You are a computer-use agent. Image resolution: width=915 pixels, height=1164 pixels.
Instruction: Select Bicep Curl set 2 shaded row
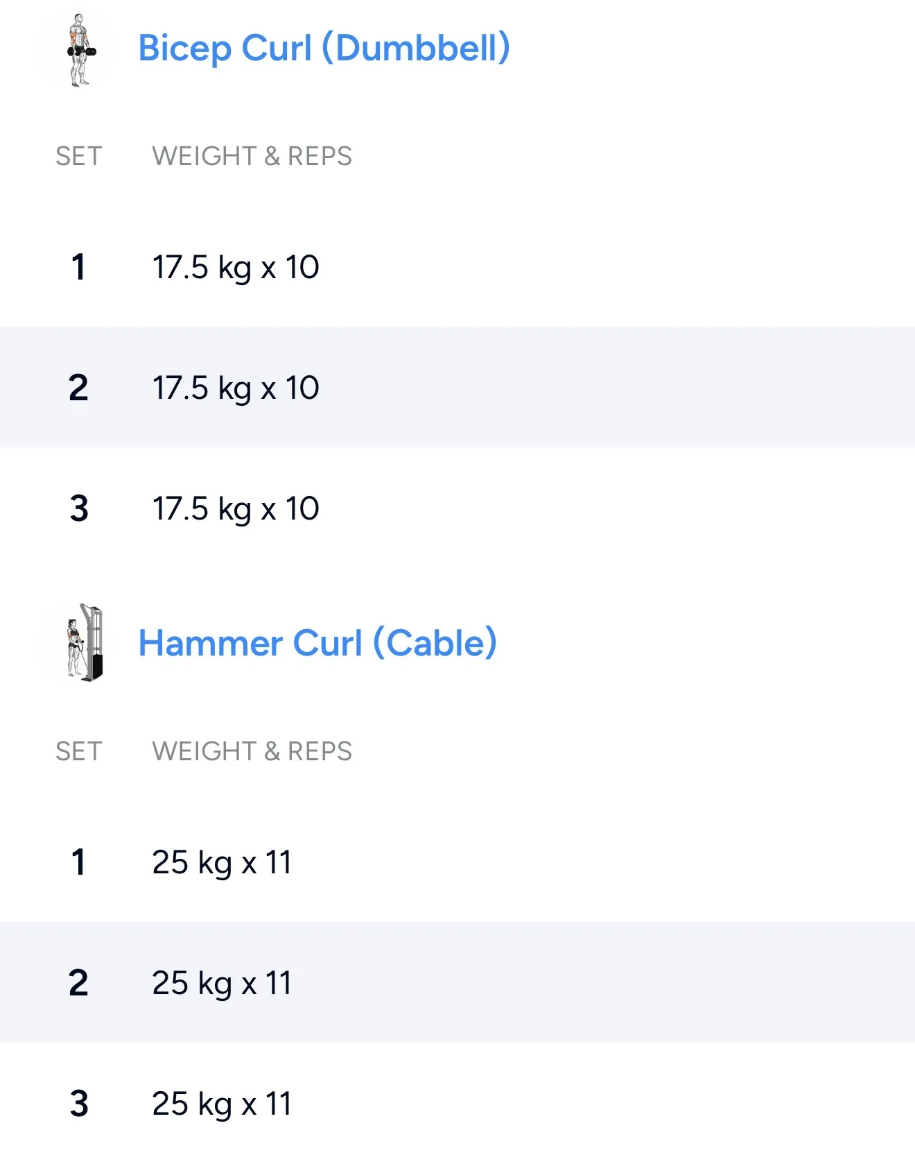point(458,387)
